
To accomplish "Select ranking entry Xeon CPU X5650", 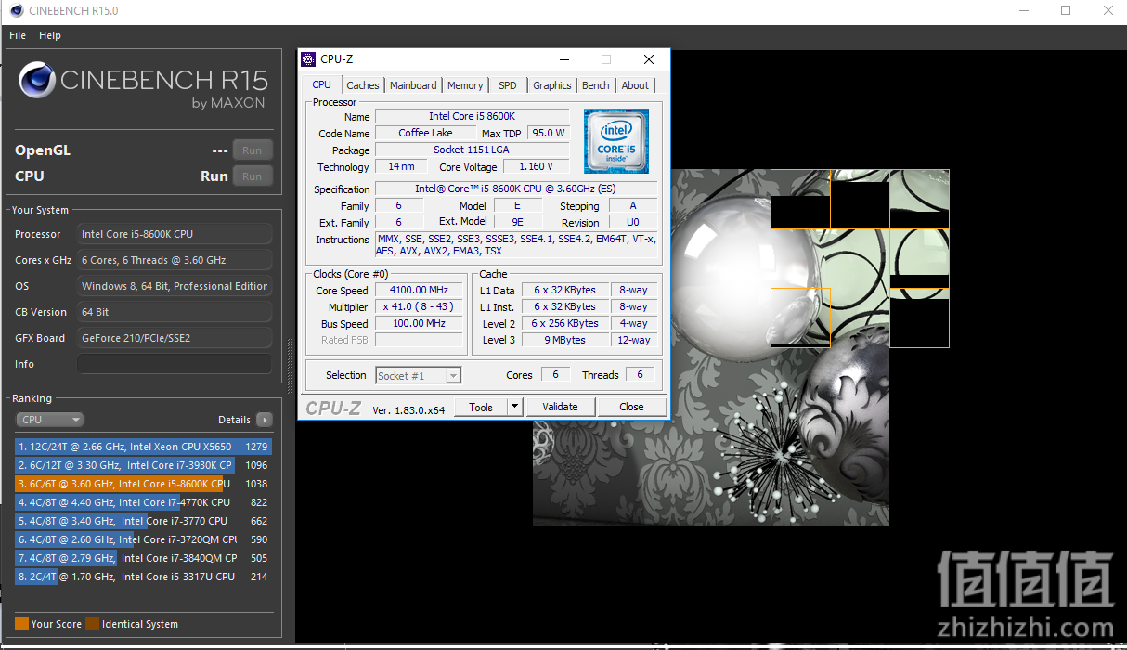I will [143, 447].
